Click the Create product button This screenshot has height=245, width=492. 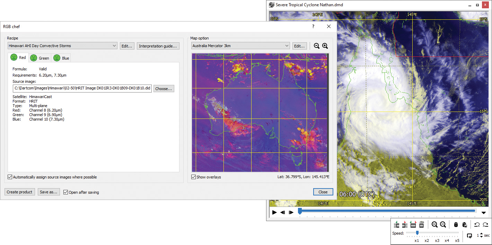click(x=20, y=192)
